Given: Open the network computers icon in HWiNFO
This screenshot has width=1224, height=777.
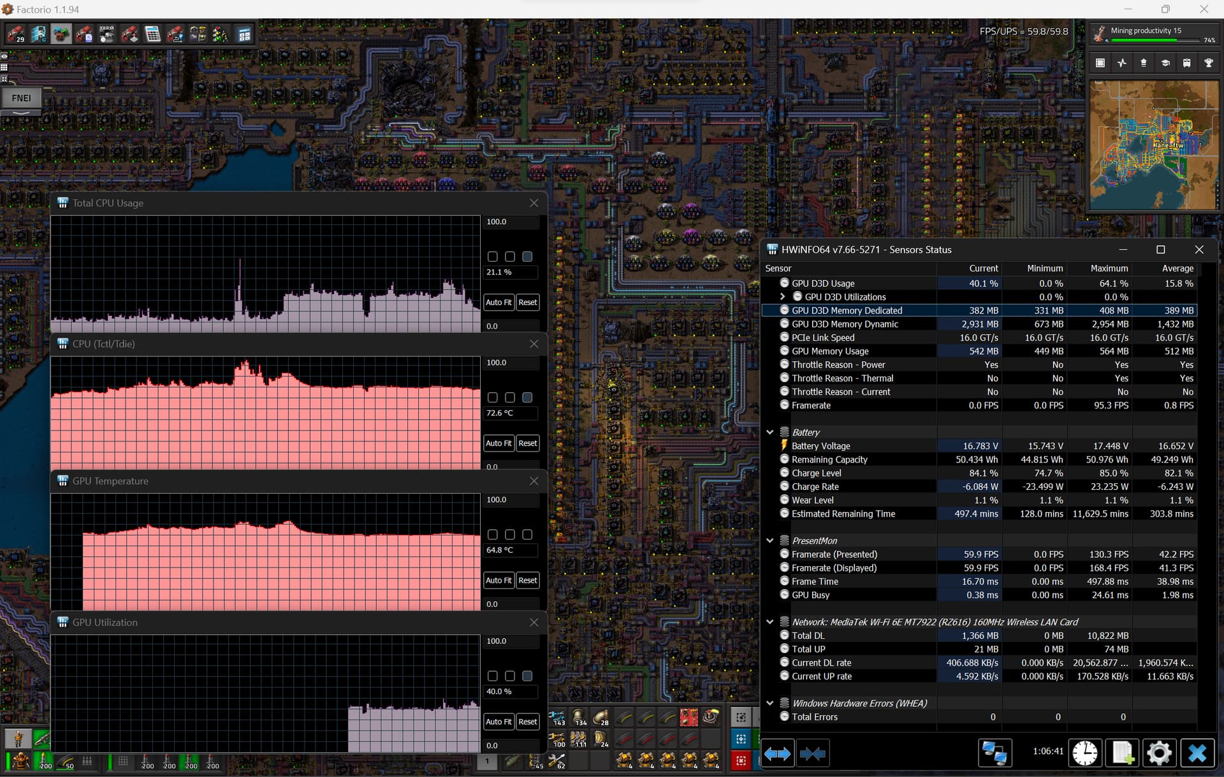Looking at the screenshot, I should coord(994,753).
